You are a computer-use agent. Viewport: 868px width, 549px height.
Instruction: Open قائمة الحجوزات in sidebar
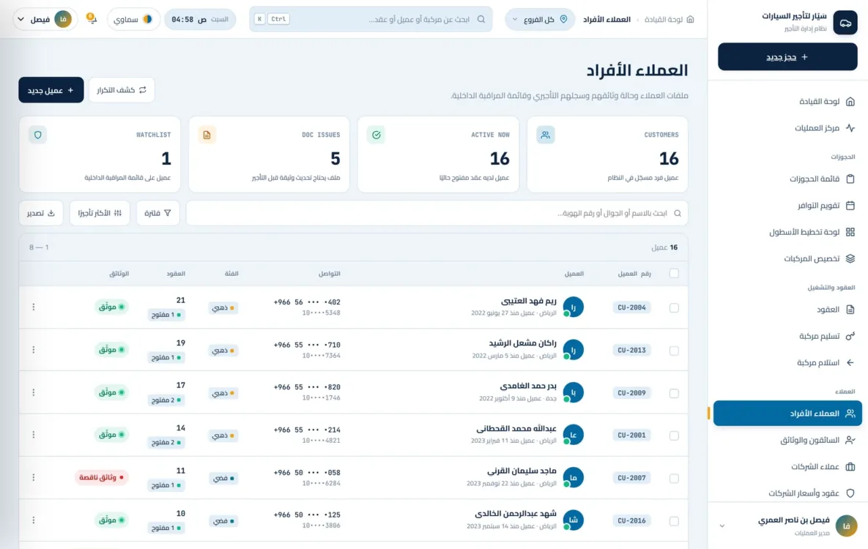pos(787,179)
